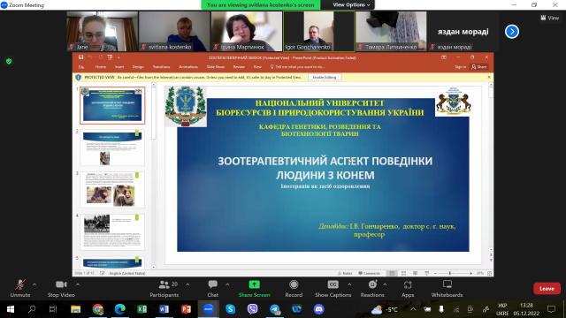Image resolution: width=566 pixels, height=318 pixels.
Task: Click the green encryption shield icon
Action: 9,61
